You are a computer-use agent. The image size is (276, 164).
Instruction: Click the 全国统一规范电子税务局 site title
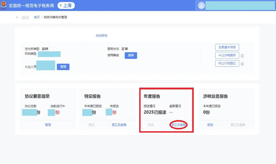(x=31, y=5)
